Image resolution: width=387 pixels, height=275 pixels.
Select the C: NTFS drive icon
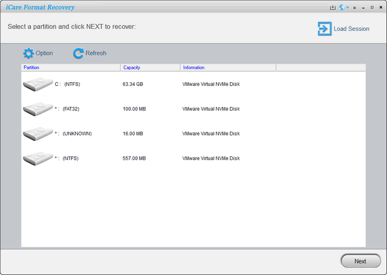coord(37,84)
